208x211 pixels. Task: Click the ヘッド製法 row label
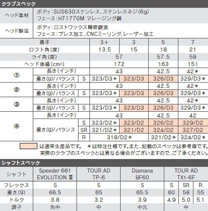tap(17, 31)
